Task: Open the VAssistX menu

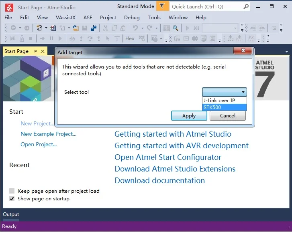Action: click(65, 18)
